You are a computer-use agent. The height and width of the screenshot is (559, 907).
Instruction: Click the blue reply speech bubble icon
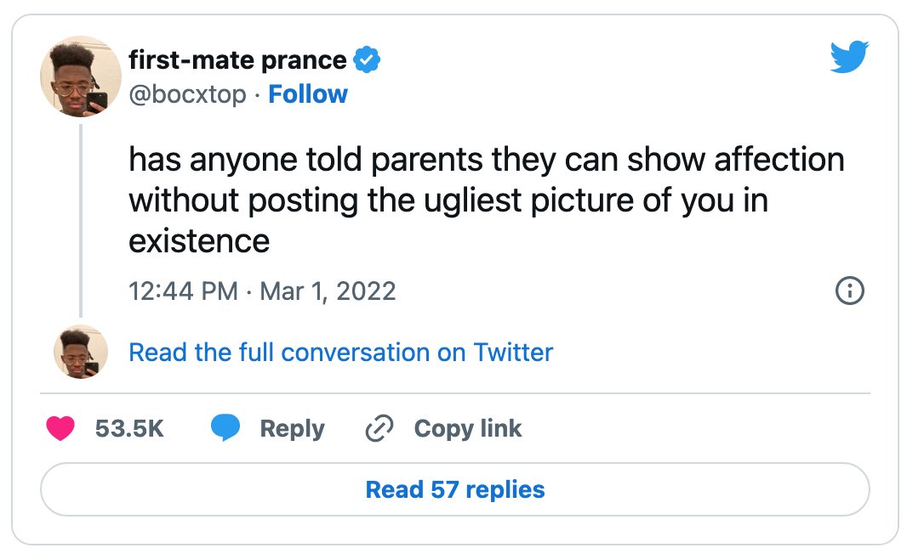(225, 428)
